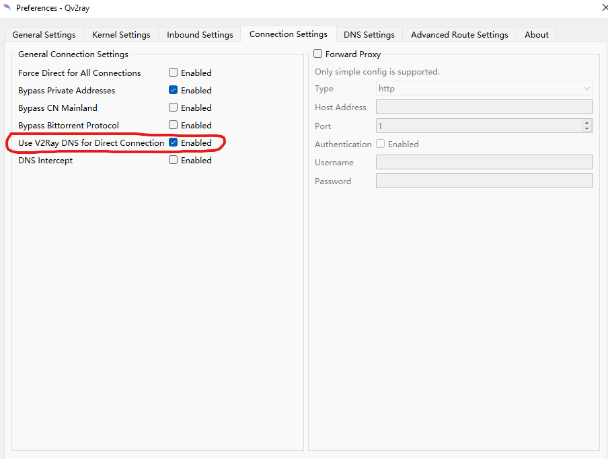
Task: Decrease the Port value with down arrow
Action: point(587,129)
